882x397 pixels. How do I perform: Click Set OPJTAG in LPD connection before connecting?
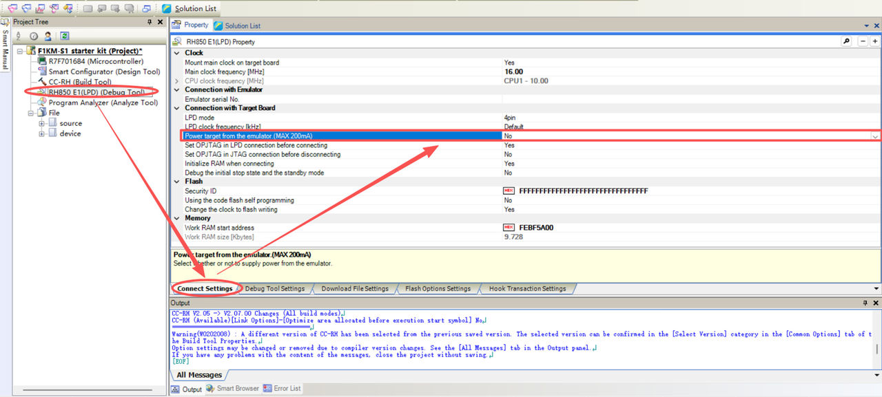click(526, 145)
